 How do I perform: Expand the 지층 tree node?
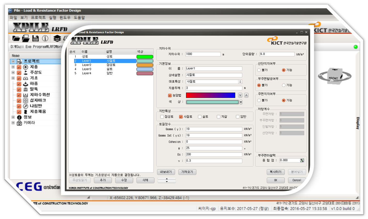pyautogui.click(x=13, y=67)
